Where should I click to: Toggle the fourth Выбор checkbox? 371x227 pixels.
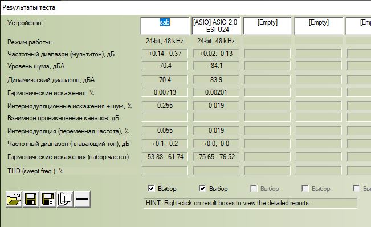point(305,188)
